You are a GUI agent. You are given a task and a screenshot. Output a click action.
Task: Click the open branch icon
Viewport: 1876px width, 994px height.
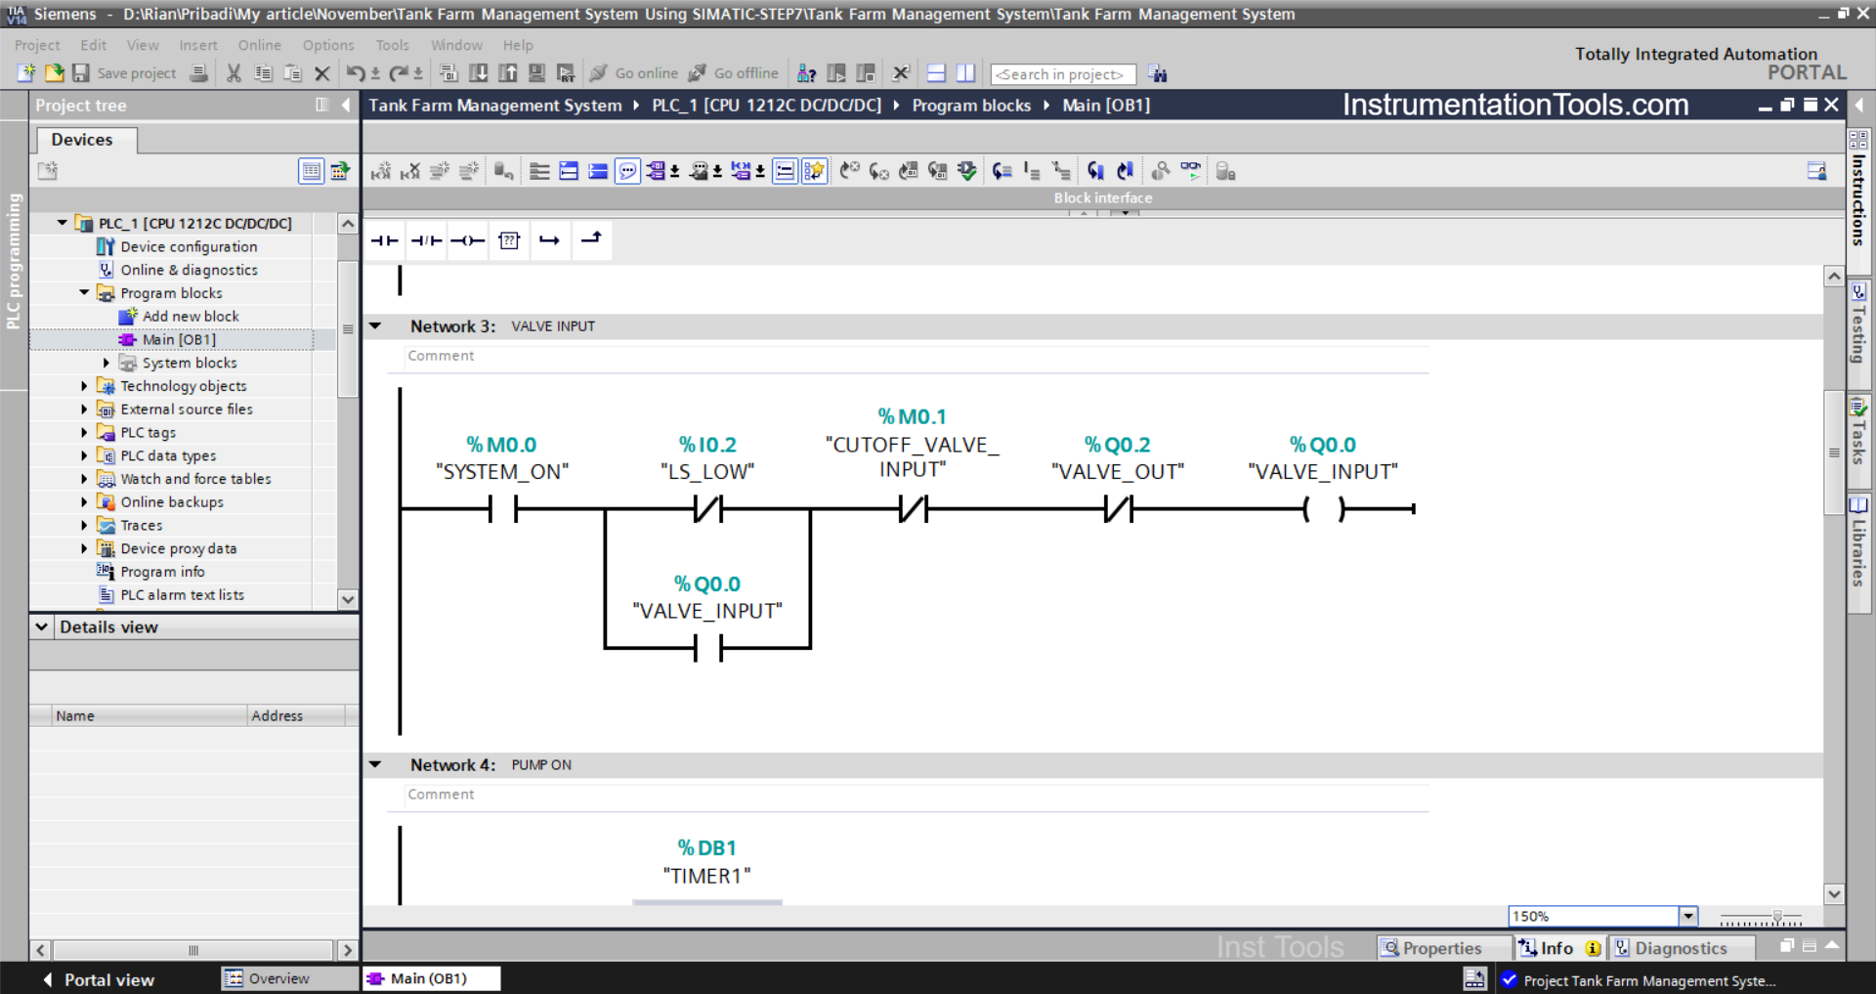click(550, 240)
